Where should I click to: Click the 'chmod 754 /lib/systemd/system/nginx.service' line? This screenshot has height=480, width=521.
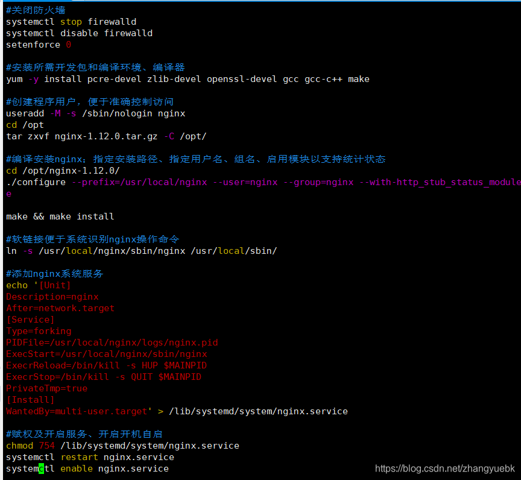pyautogui.click(x=122, y=446)
